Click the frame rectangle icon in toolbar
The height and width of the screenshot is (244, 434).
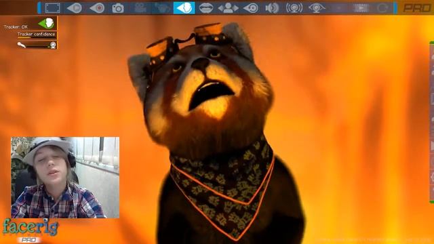53,8
